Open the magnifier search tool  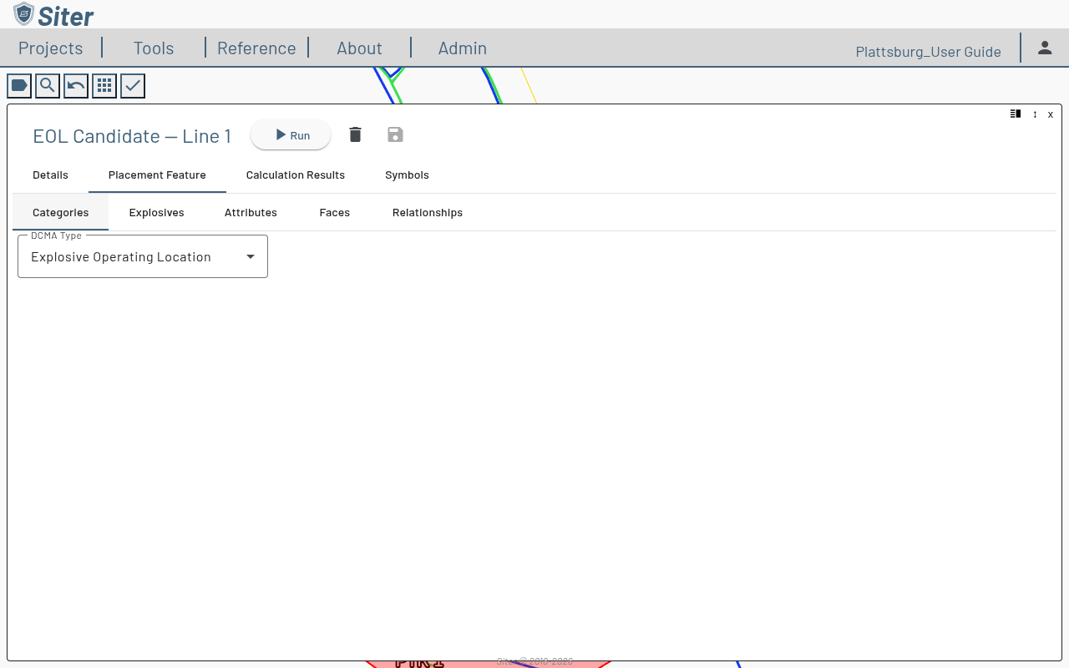tap(48, 86)
